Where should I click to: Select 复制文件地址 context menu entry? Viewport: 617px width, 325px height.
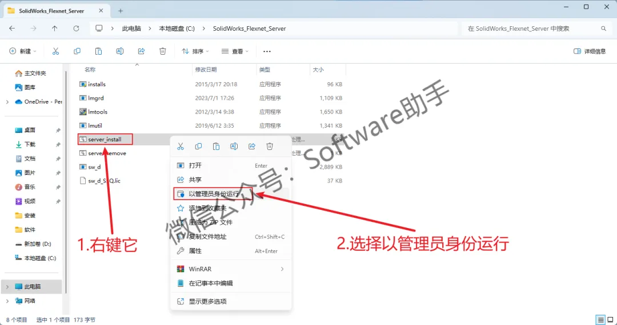point(231,237)
